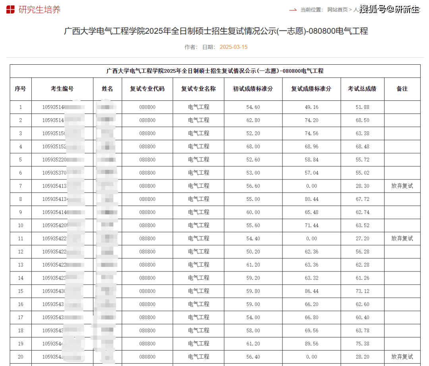429x366 pixels.
Task: Click the 序号 column header
Action: 21,89
